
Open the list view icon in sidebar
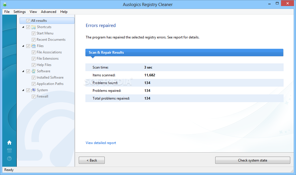point(9,151)
